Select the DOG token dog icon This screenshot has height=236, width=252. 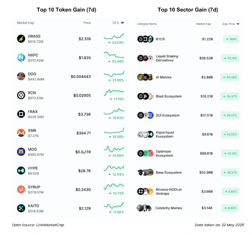[x=21, y=76]
